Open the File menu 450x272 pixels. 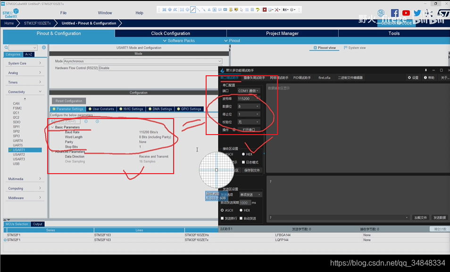[63, 13]
